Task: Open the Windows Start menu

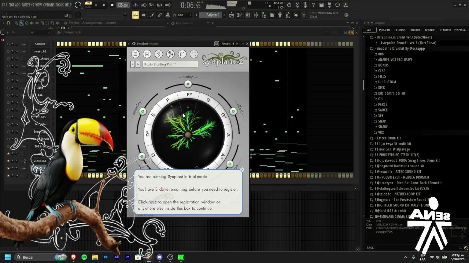Action: point(8,257)
